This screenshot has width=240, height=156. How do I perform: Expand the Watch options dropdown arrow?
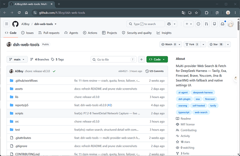coord(179,44)
